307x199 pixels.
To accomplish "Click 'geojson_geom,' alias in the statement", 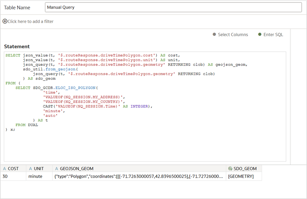I will [x=231, y=65].
